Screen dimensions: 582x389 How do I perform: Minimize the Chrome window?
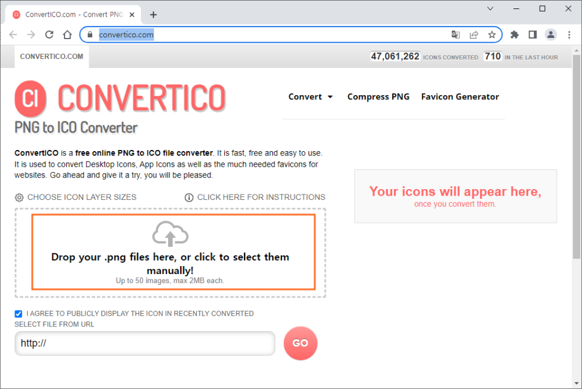point(516,8)
